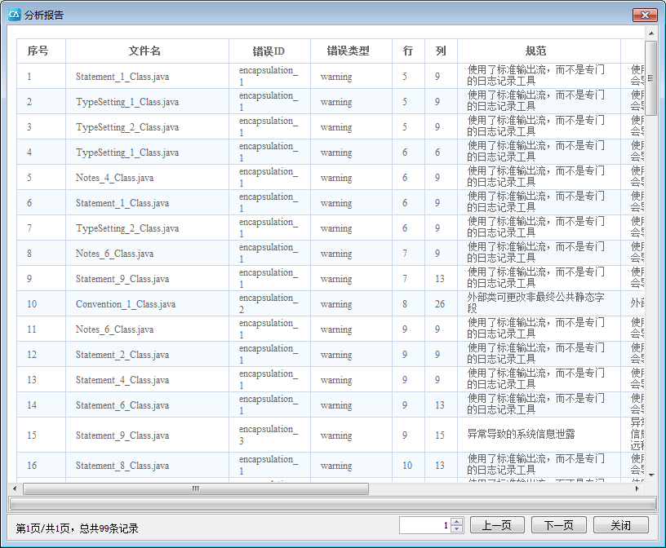The image size is (666, 548).
Task: Click the 错误类型 column header
Action: pyautogui.click(x=349, y=51)
